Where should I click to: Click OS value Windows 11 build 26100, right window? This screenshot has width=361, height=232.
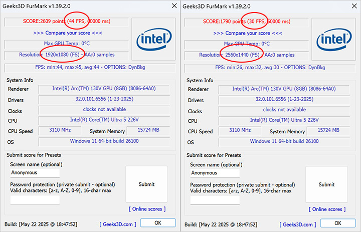pyautogui.click(x=284, y=141)
